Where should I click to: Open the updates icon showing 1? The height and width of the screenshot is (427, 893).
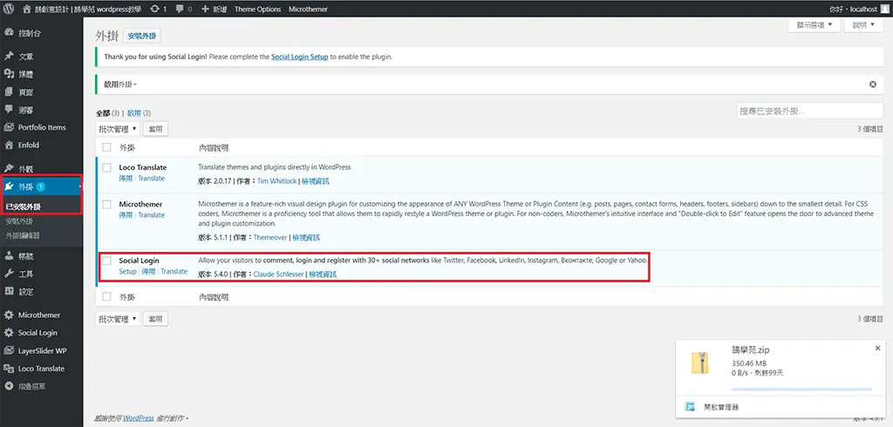coord(154,9)
